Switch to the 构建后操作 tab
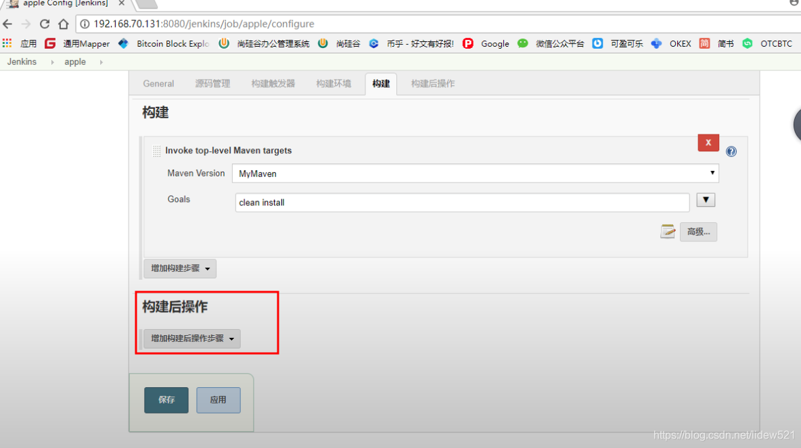 433,84
